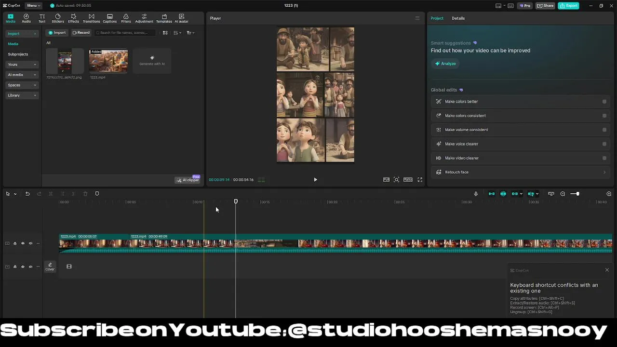Click the fit timeline to window icon
Viewport: 617px width, 347px height.
coord(551,194)
